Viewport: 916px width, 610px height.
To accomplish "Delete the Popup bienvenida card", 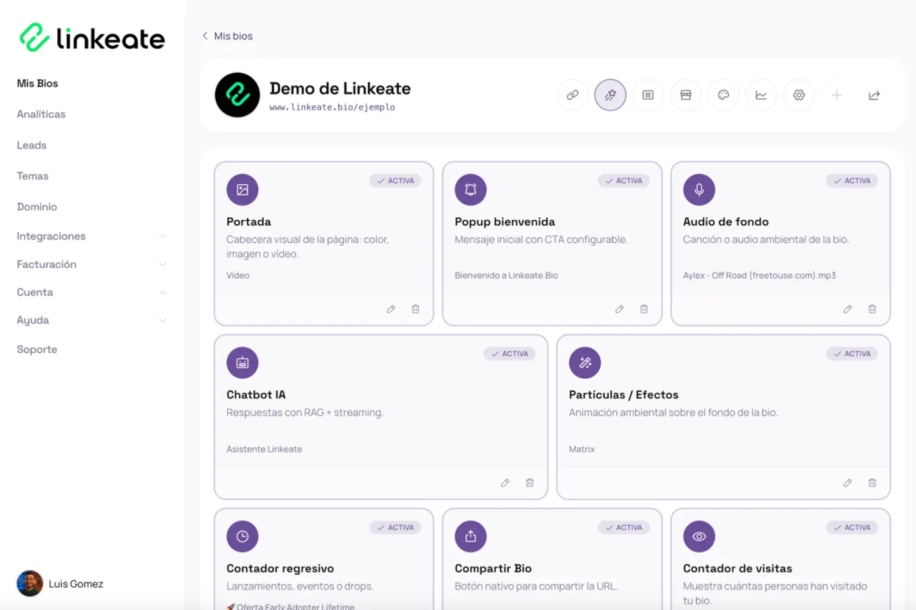I will (644, 309).
